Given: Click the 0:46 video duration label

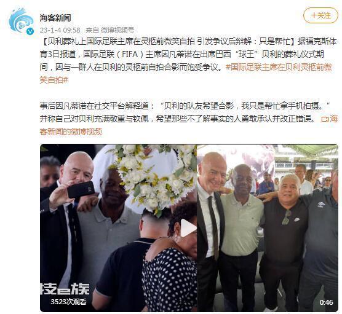Looking at the screenshot, I should [326, 302].
